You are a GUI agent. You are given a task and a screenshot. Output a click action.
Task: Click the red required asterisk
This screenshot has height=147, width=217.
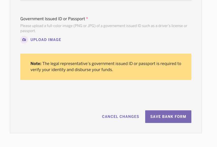click(87, 18)
